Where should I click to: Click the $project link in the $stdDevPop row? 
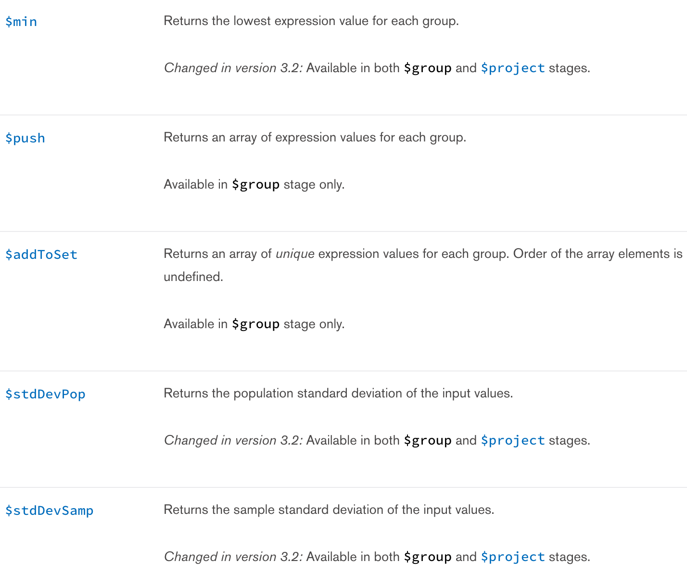click(513, 441)
